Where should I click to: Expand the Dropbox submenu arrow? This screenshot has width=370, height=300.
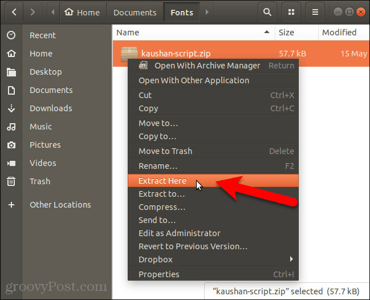[x=291, y=259]
